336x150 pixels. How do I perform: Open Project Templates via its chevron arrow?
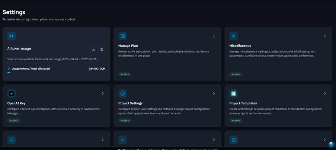324,94
